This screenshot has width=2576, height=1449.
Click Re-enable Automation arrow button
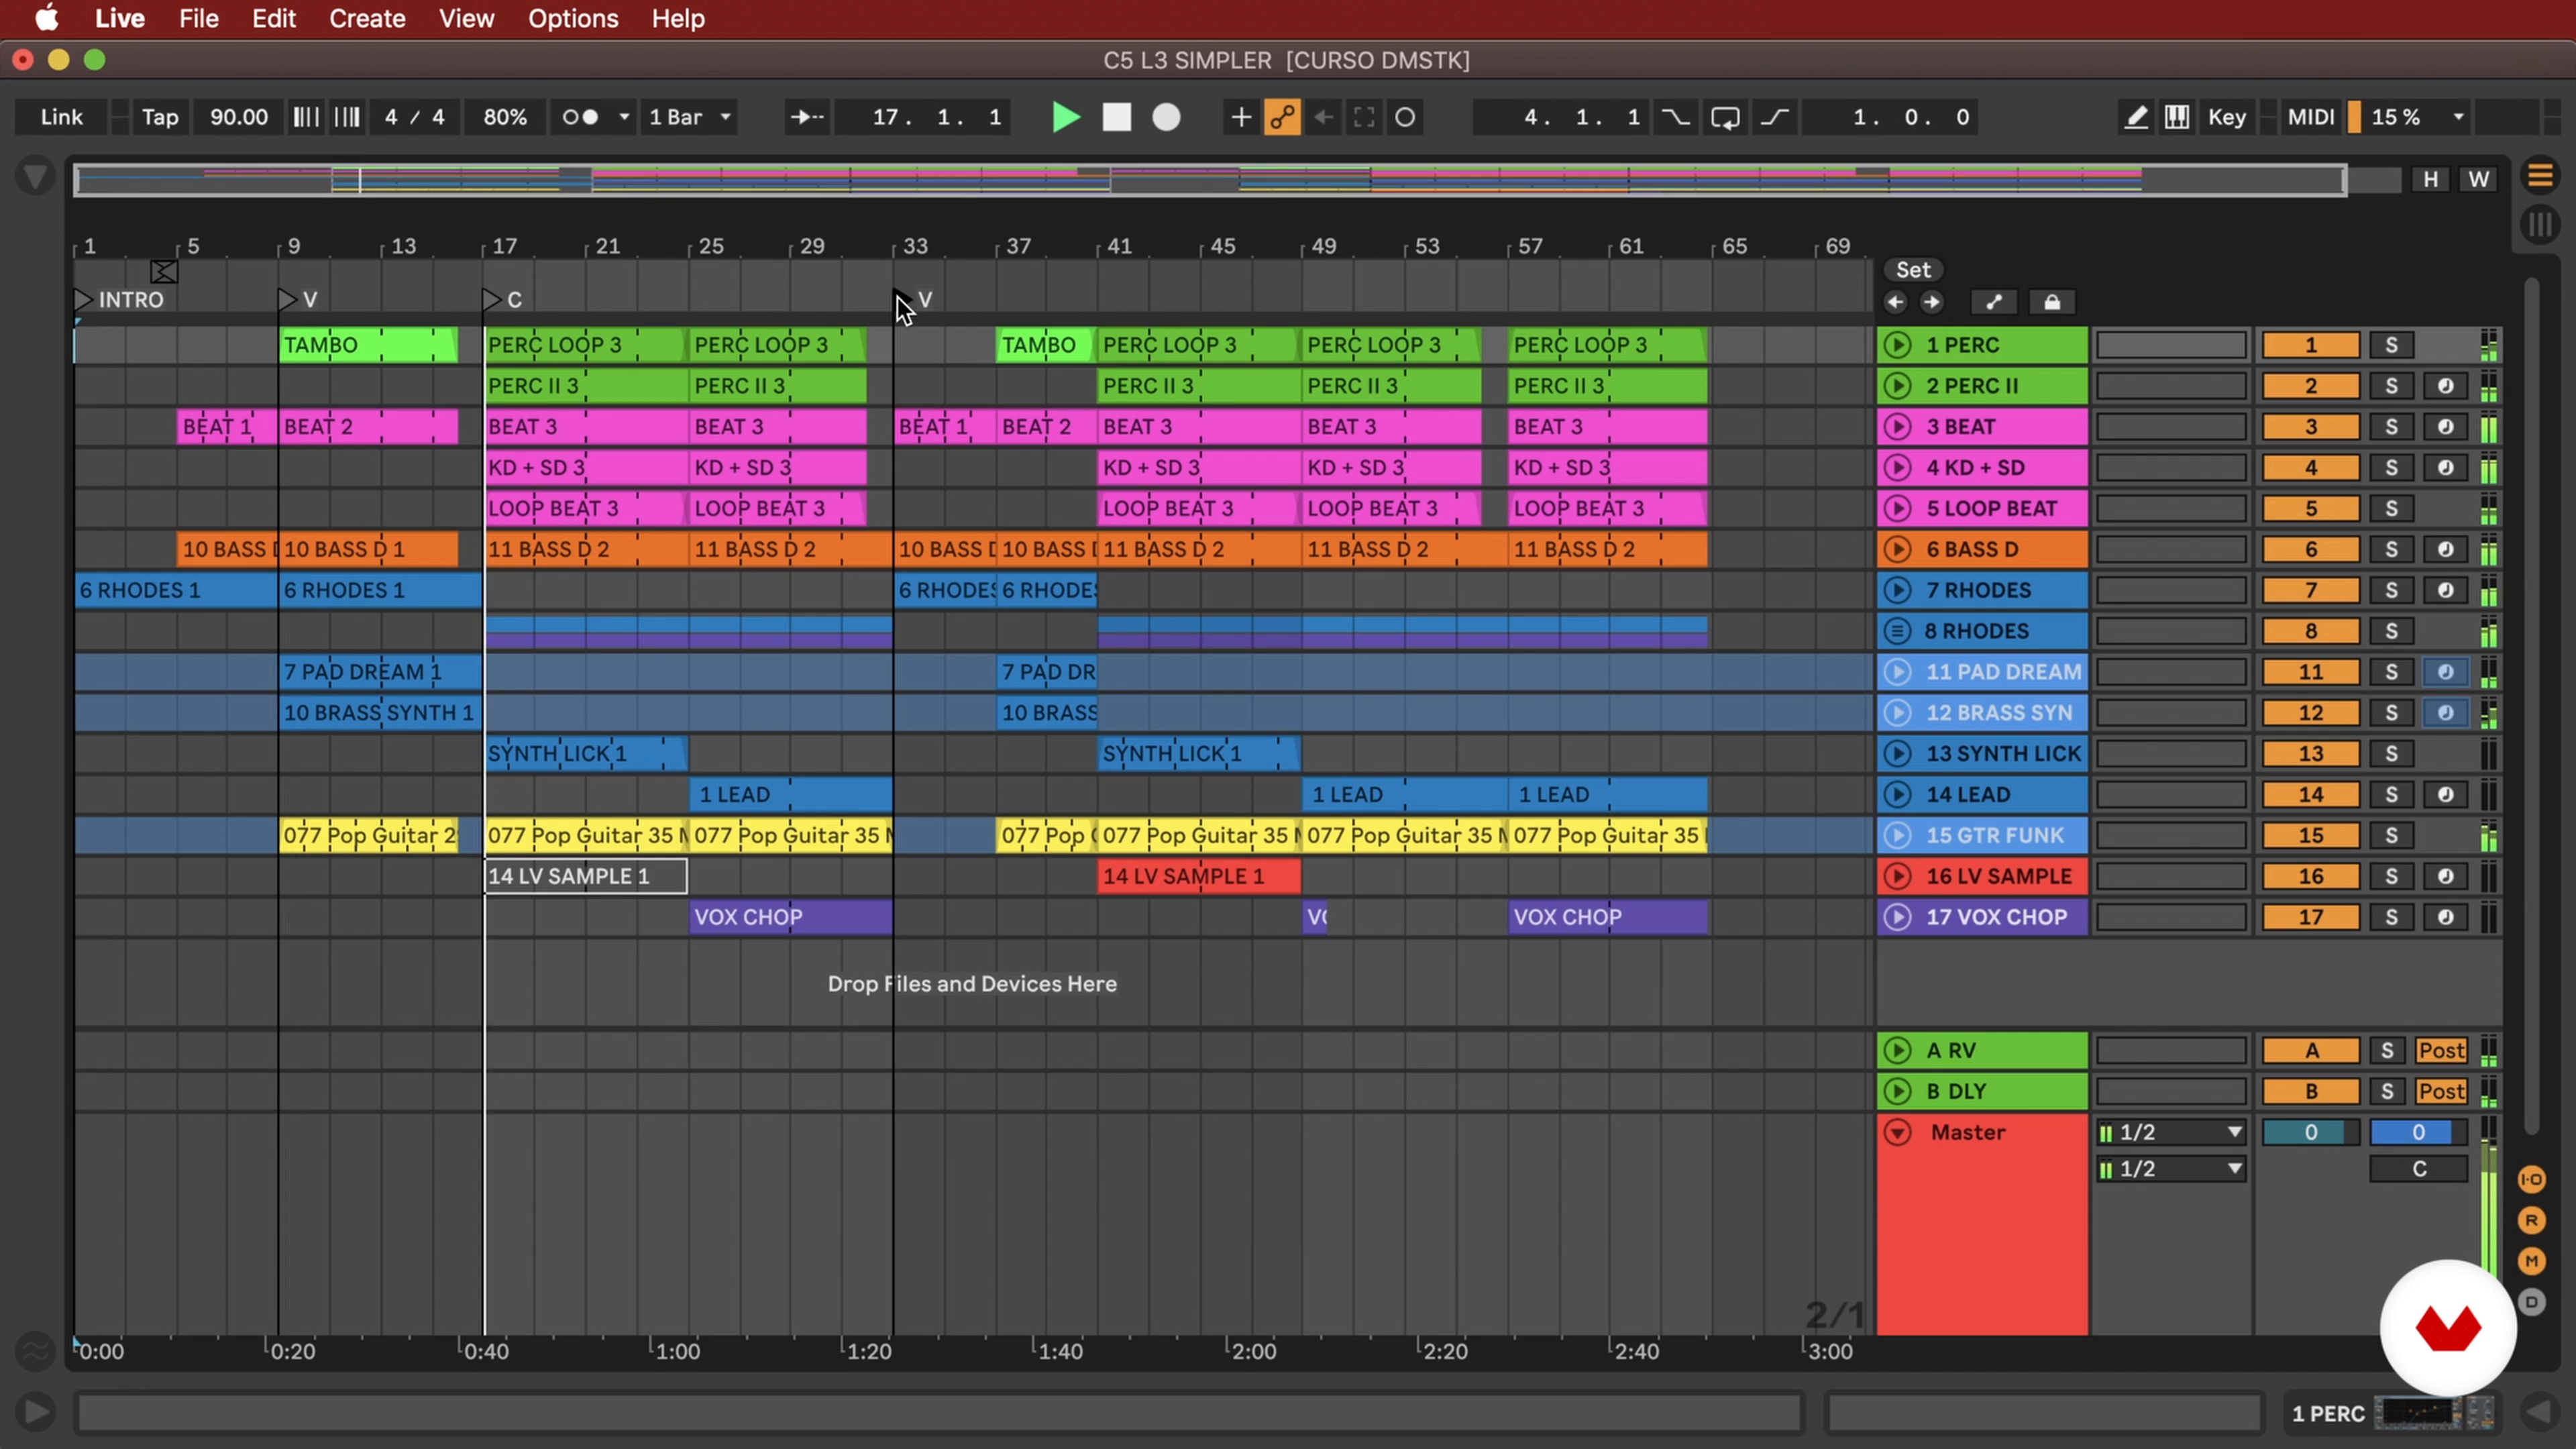pos(1323,117)
